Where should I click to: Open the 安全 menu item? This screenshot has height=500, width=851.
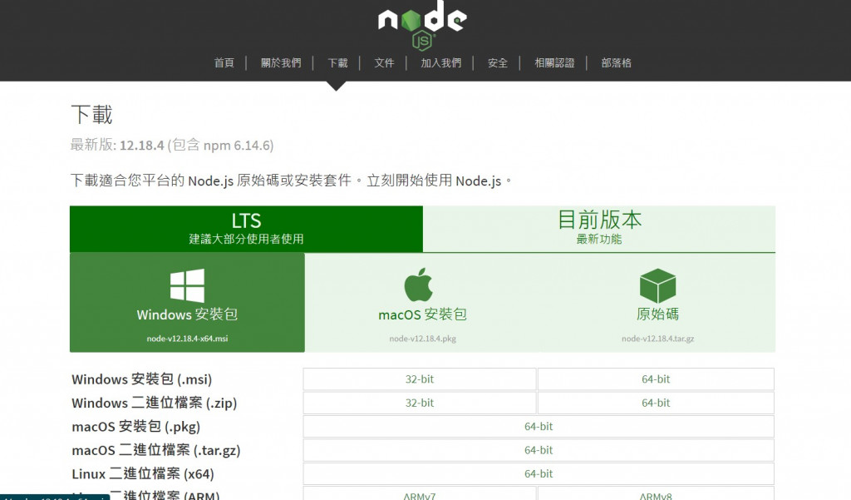[x=497, y=63]
